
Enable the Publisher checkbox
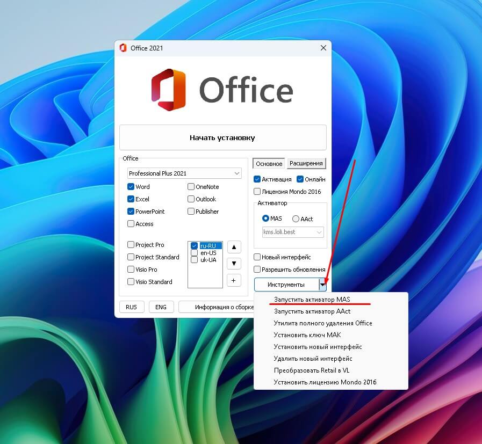[191, 211]
